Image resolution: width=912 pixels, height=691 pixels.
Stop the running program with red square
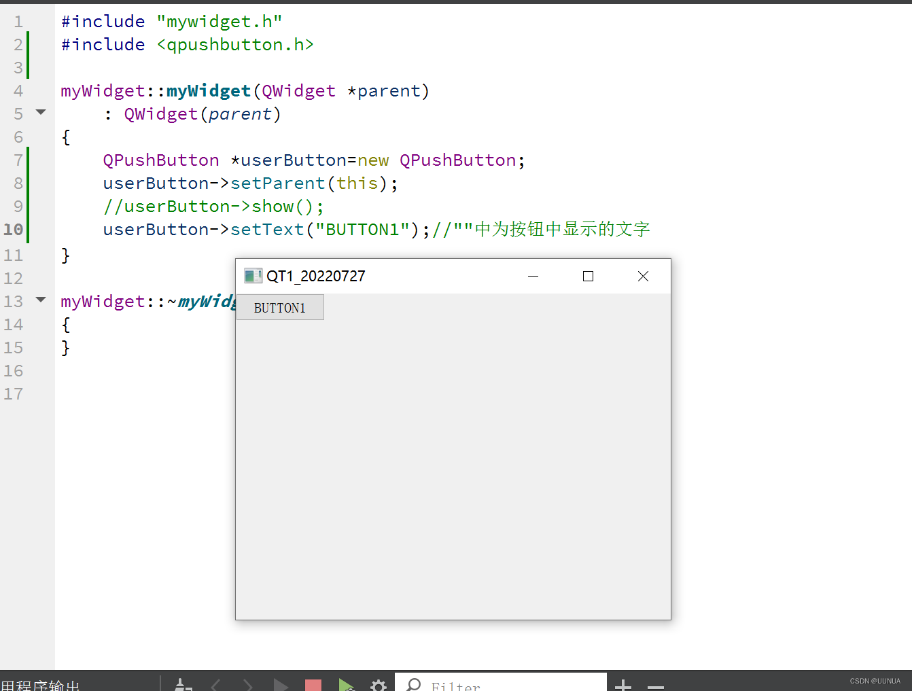coord(313,685)
